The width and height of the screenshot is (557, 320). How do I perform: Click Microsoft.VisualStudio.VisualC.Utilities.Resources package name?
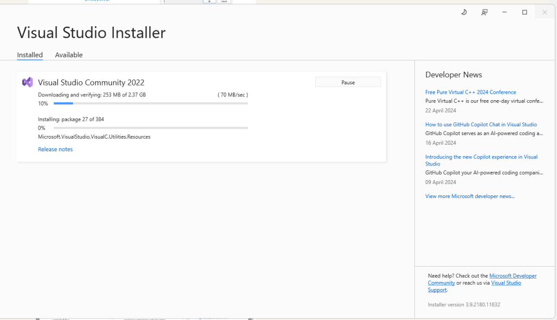click(94, 137)
